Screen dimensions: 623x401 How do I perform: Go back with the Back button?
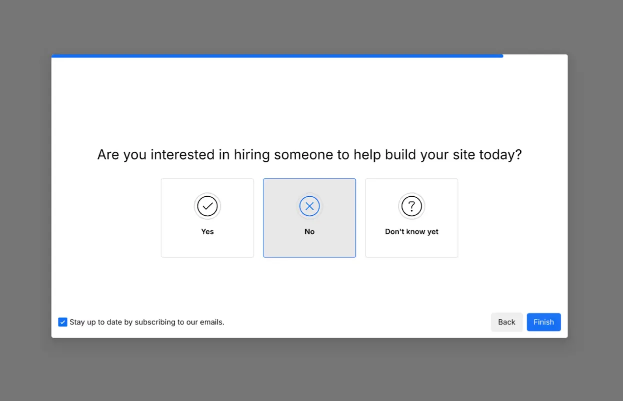coord(506,322)
